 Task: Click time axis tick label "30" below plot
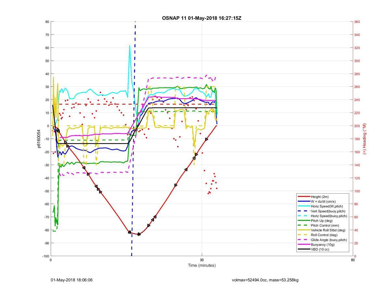tap(202, 260)
